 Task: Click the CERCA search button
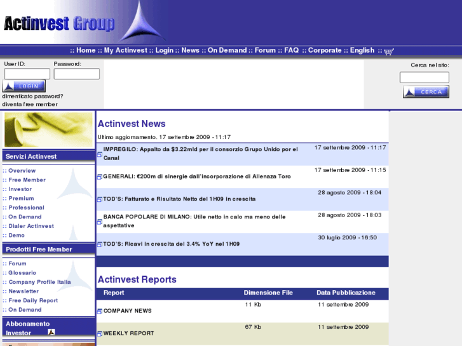pyautogui.click(x=426, y=92)
